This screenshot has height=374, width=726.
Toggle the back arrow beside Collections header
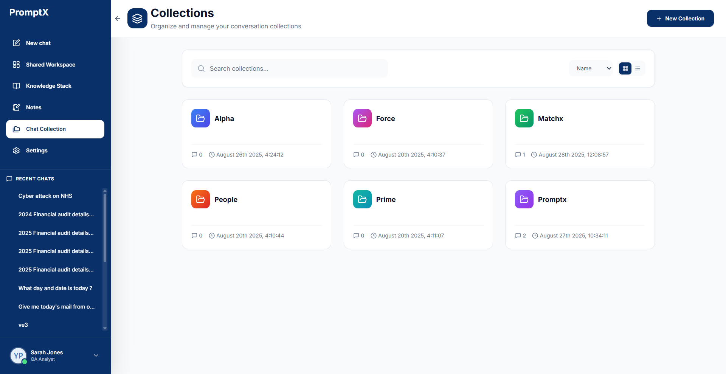pos(117,19)
